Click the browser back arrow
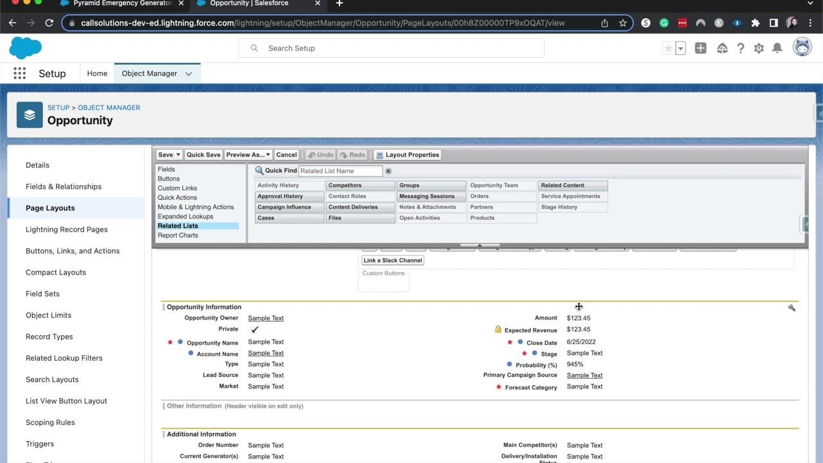The width and height of the screenshot is (823, 463). point(13,23)
